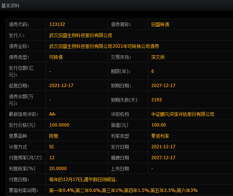Image resolution: width=233 pixels, height=196 pixels.
Task: Click credit rating value AA-
Action: pos(53,114)
